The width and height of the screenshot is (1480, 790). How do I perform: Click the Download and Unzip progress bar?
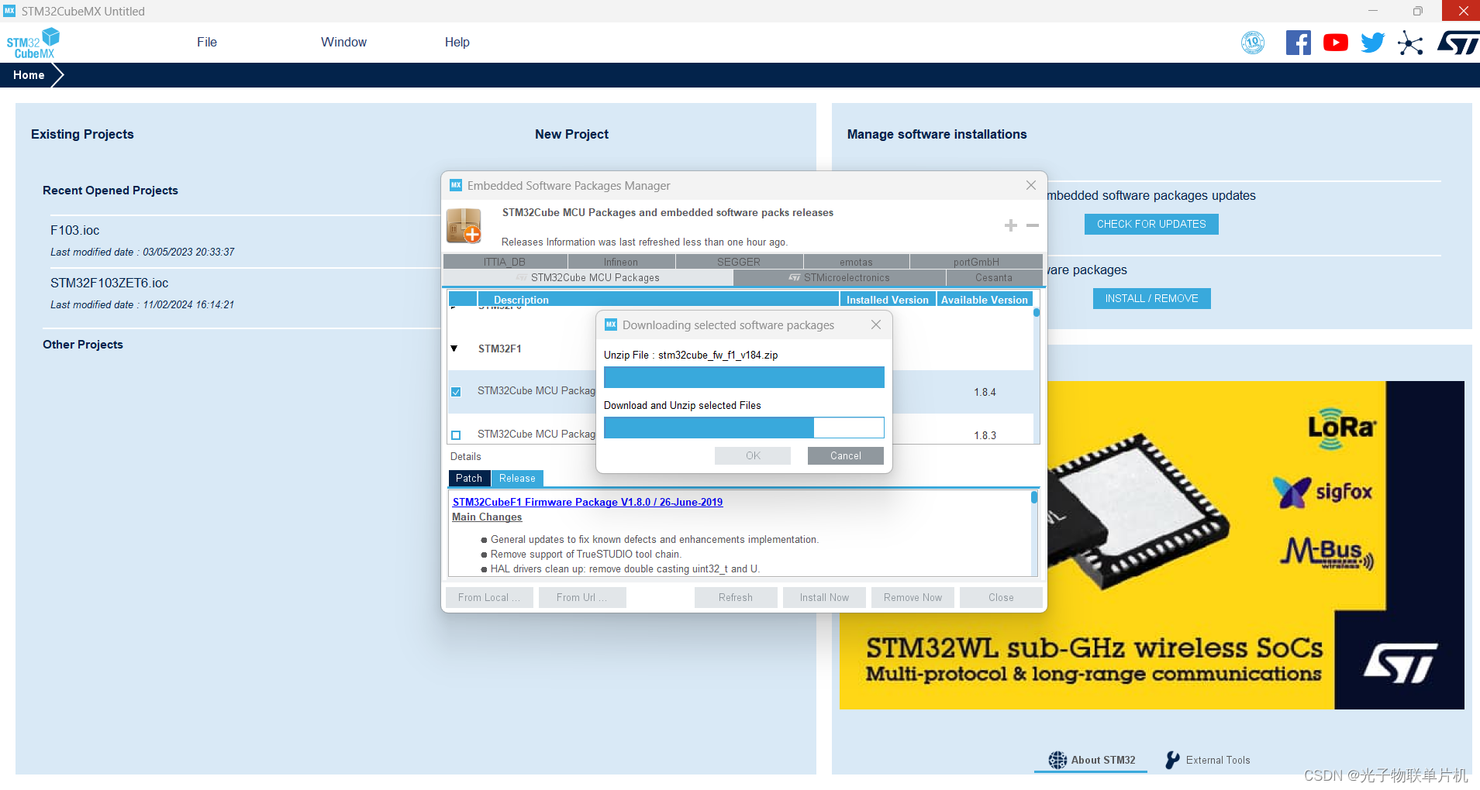point(743,428)
